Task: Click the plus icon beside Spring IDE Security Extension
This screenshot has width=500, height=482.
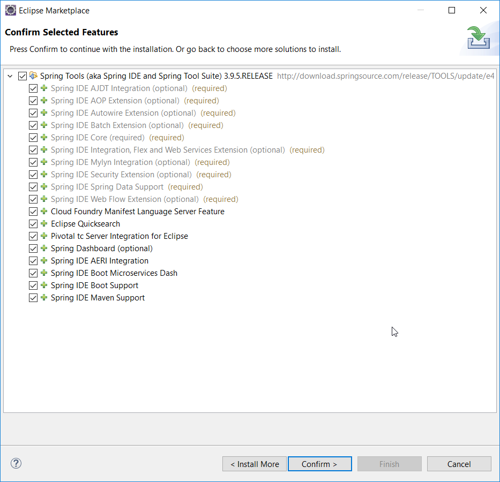Action: (x=44, y=174)
